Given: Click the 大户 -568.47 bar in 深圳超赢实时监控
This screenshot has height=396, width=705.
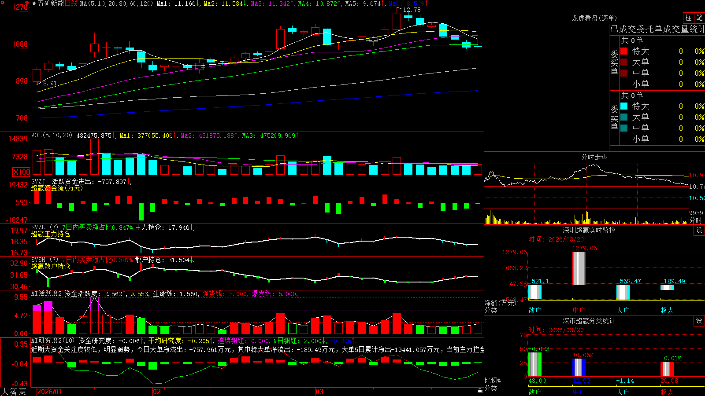Looking at the screenshot, I should pos(623,293).
